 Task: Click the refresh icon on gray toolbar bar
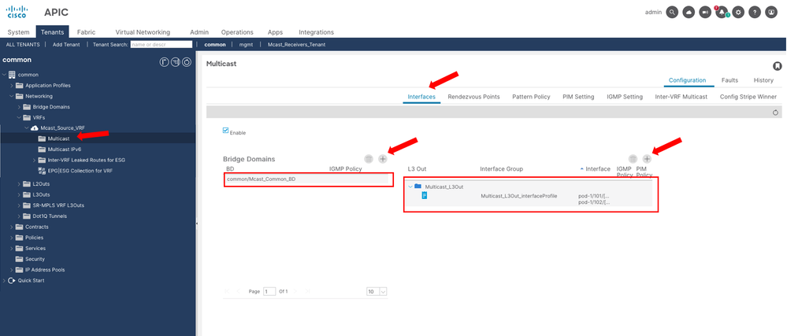click(x=776, y=113)
